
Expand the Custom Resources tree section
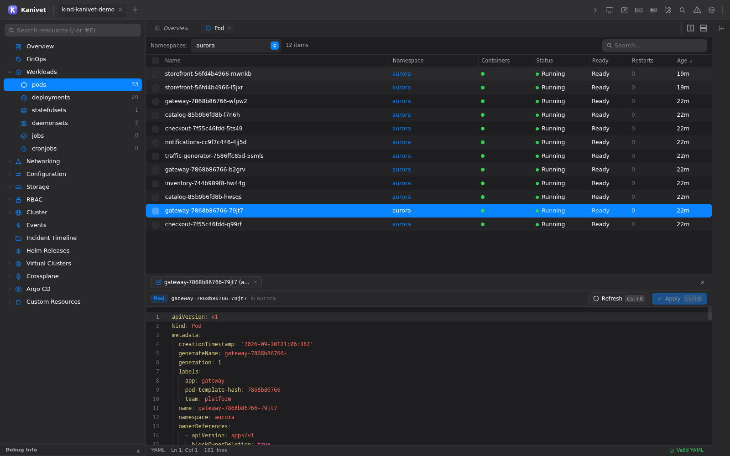[10, 302]
